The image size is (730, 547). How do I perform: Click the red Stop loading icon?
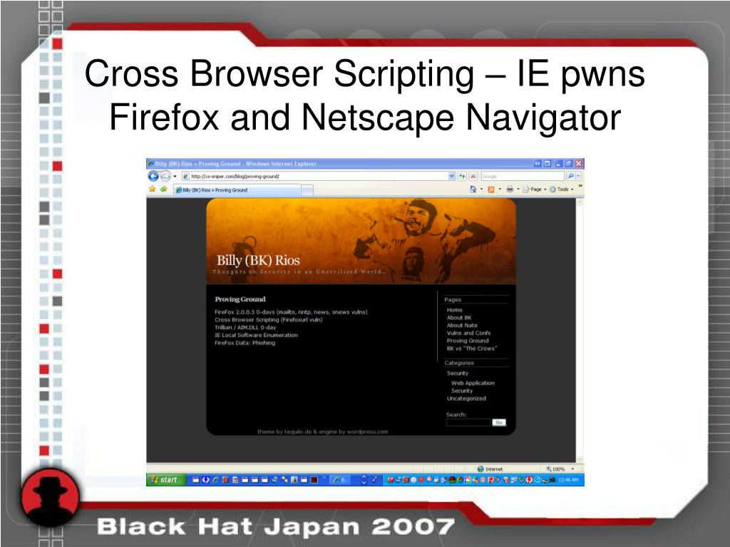pyautogui.click(x=473, y=177)
